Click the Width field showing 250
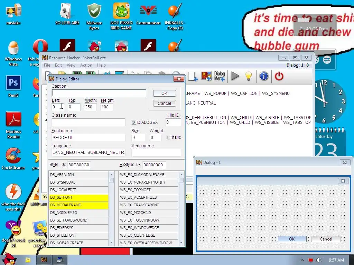 (90, 107)
